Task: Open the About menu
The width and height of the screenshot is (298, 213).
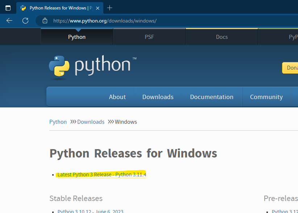Action: (x=117, y=97)
